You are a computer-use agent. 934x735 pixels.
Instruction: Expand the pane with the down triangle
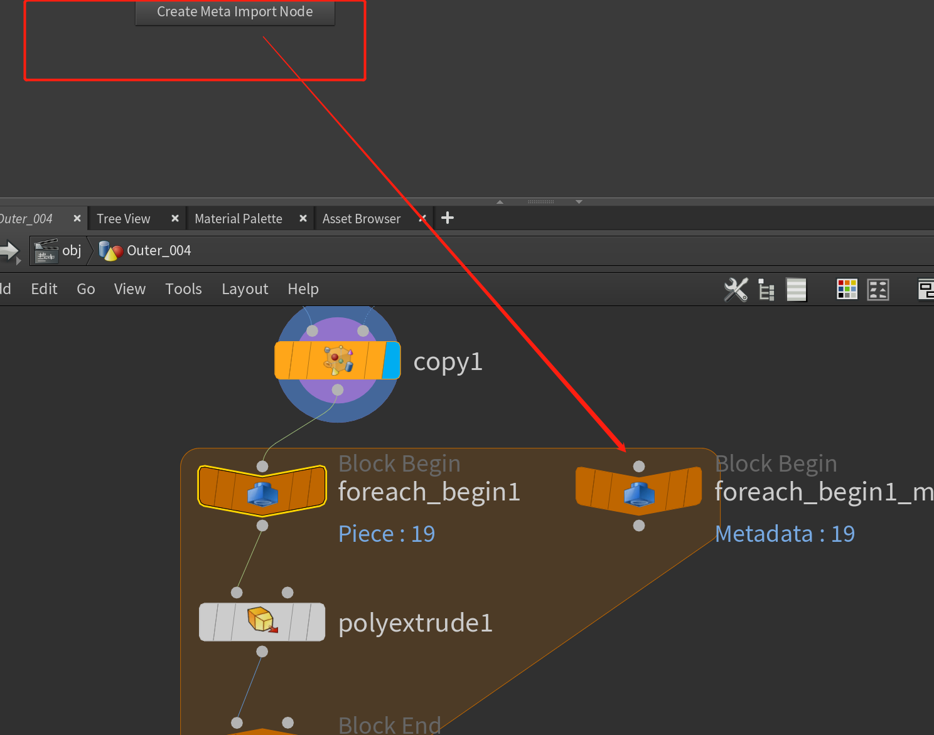coord(578,202)
